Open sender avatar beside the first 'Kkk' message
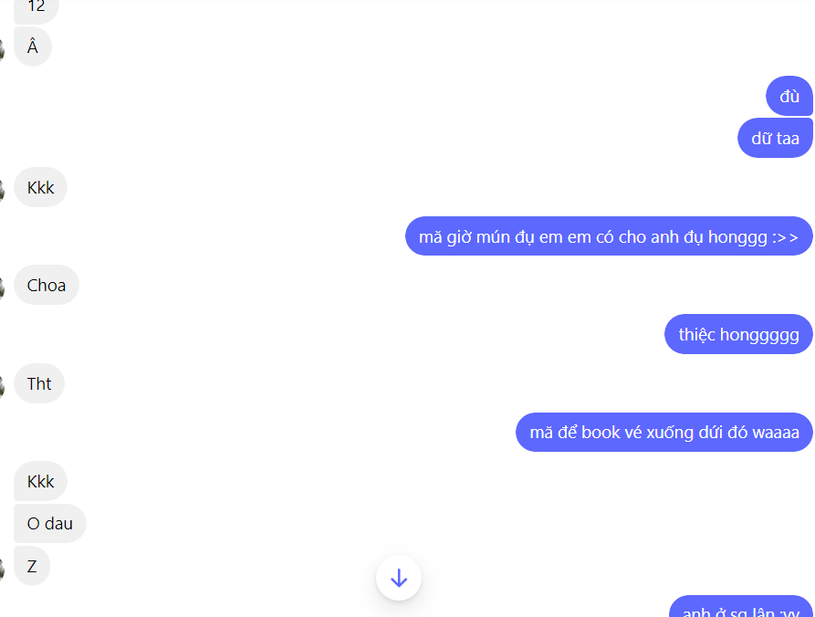 [2, 190]
